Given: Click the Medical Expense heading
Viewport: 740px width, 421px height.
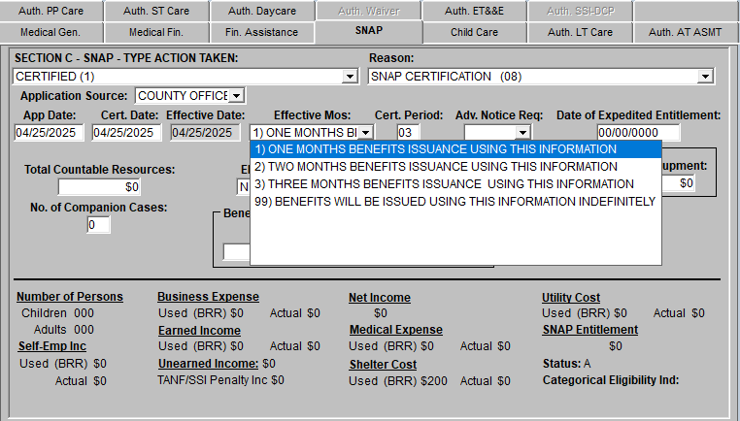Looking at the screenshot, I should pos(396,330).
